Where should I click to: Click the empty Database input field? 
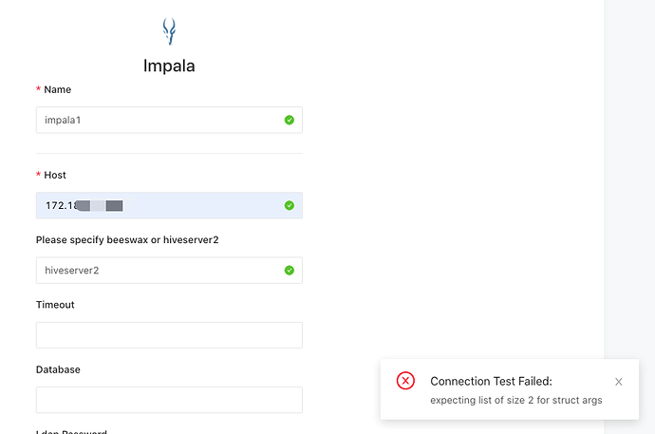(169, 400)
